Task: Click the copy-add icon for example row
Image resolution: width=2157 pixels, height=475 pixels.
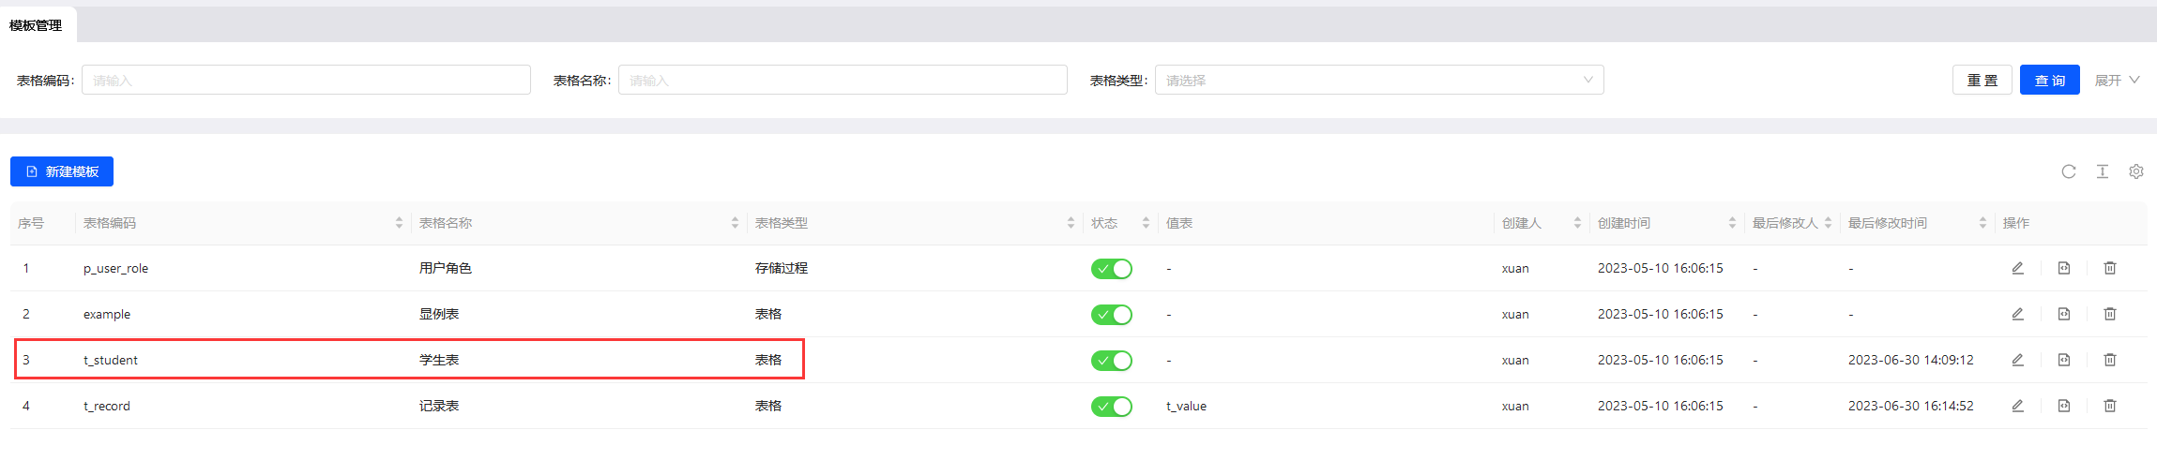Action: 2064,314
